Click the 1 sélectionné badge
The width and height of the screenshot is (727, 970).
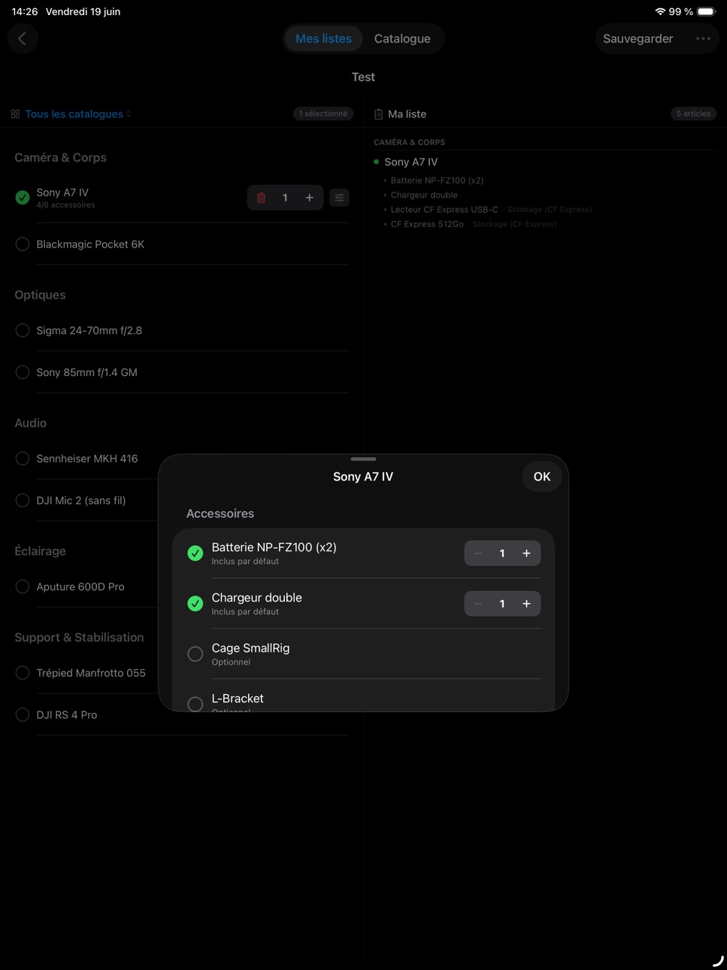coord(323,114)
